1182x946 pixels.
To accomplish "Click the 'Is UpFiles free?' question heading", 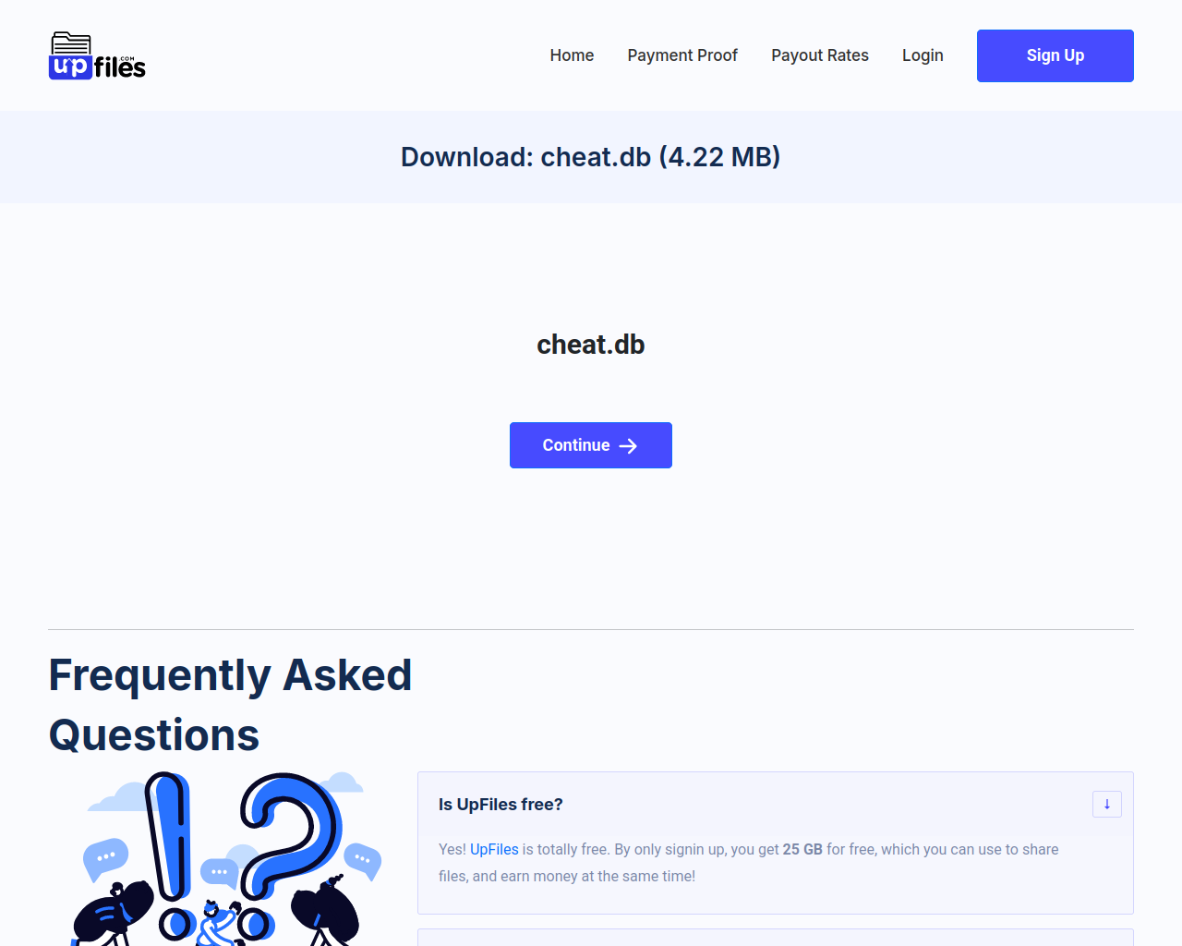I will tap(501, 805).
